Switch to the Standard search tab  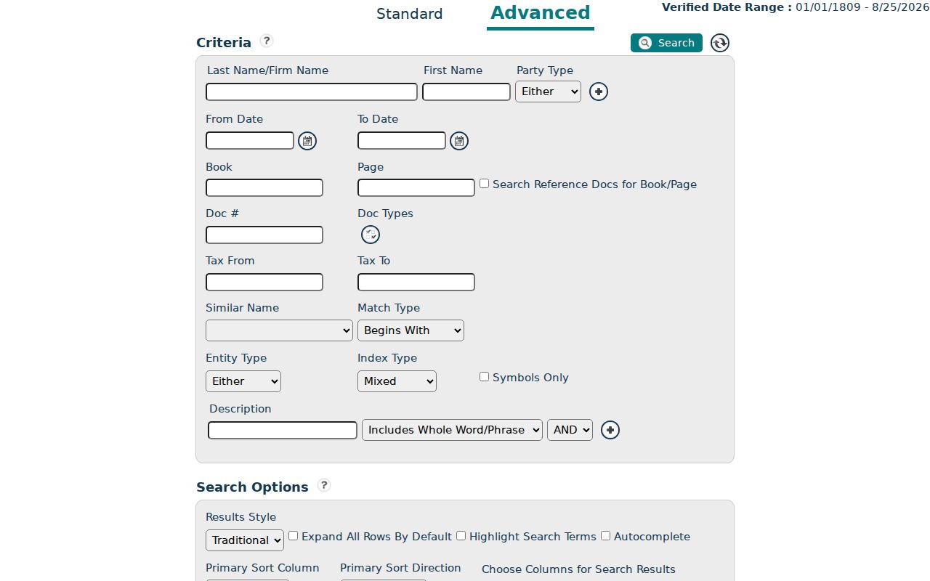click(409, 14)
